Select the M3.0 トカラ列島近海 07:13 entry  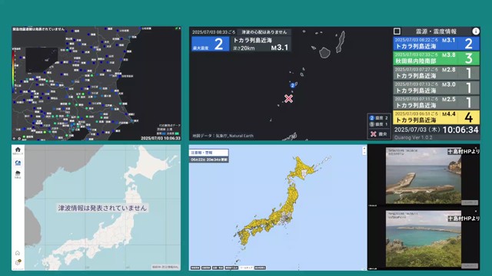pos(436,87)
